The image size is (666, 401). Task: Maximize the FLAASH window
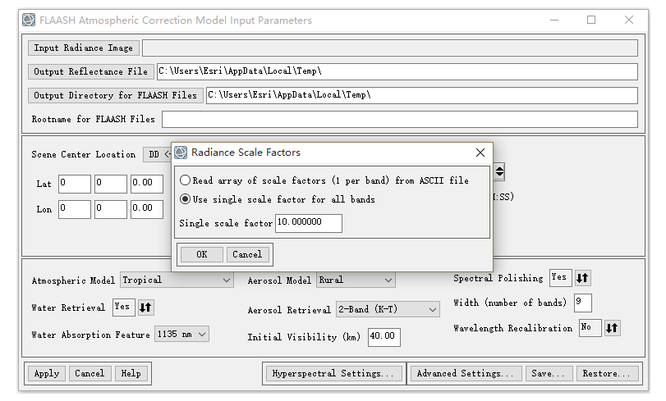pyautogui.click(x=591, y=20)
